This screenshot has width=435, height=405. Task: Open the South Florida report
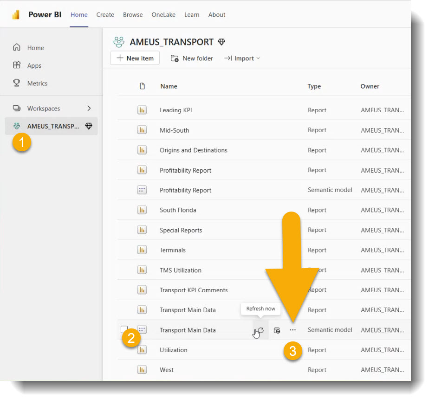[178, 210]
